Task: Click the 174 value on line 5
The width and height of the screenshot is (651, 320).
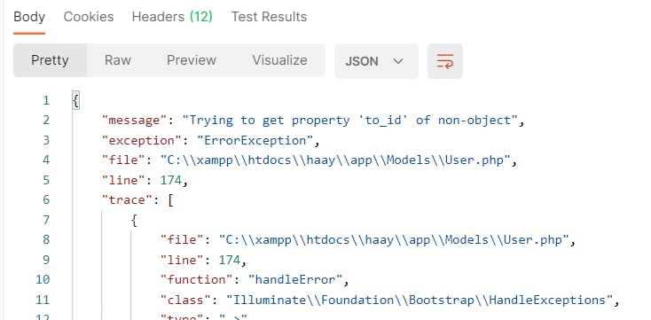Action: [171, 180]
